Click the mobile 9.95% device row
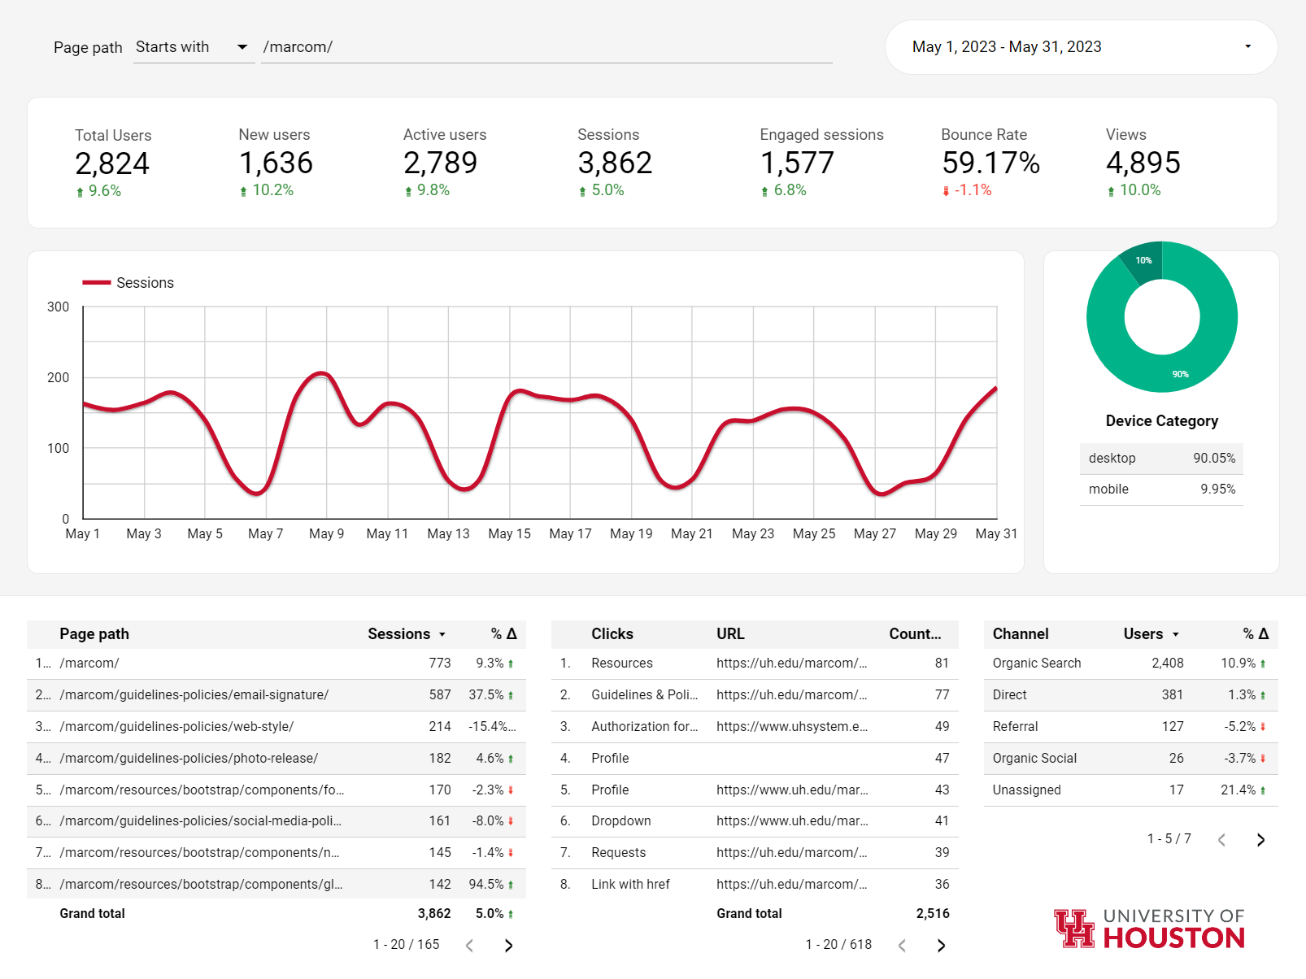 pos(1161,489)
